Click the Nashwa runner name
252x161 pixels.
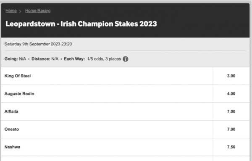[x=12, y=147]
